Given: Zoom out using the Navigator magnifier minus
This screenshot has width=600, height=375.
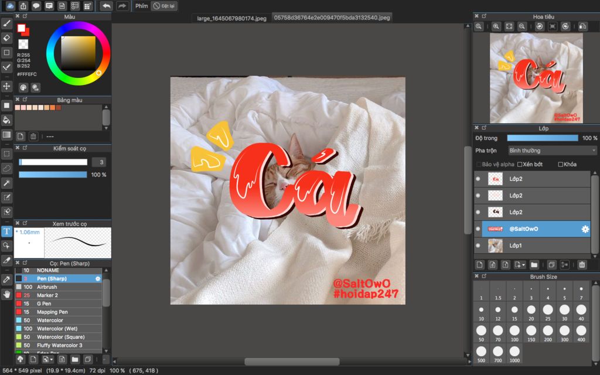Looking at the screenshot, I should (x=521, y=26).
